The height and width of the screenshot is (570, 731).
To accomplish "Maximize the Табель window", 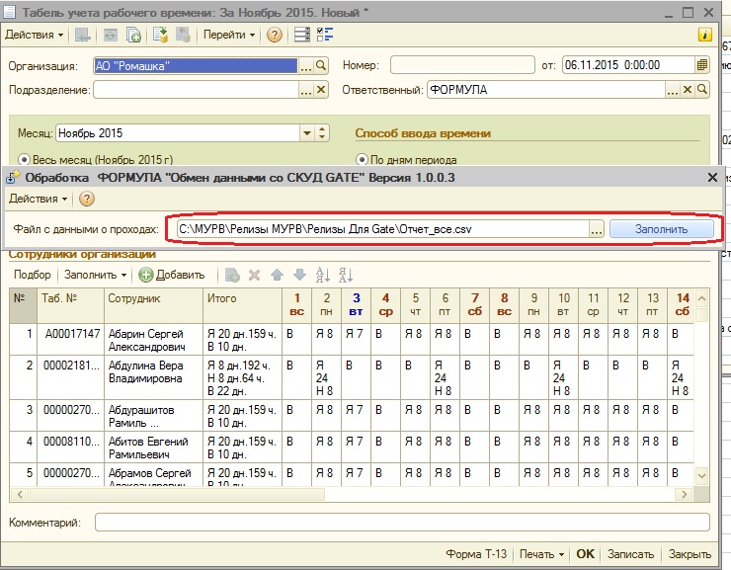I will [689, 12].
